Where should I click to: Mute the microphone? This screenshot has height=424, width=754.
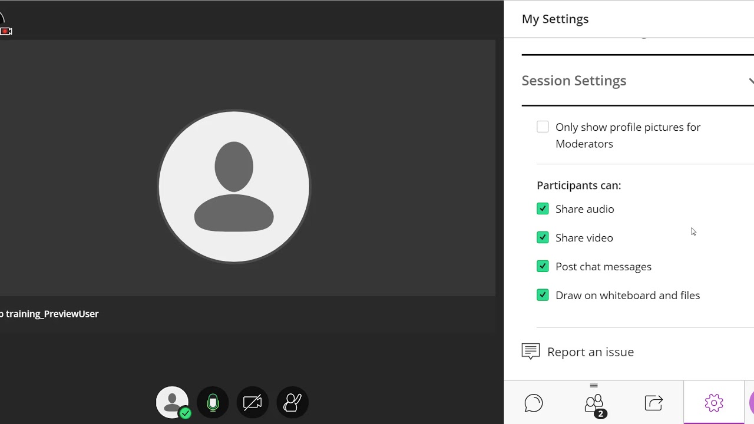click(213, 402)
